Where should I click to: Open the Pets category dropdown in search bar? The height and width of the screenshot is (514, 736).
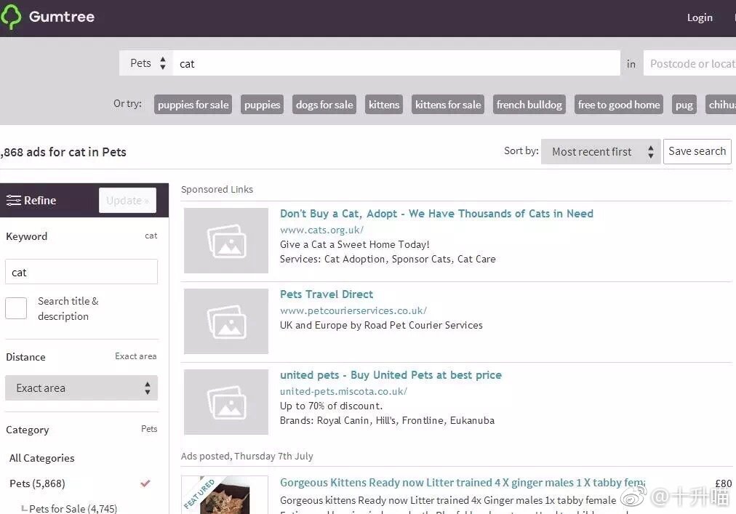pyautogui.click(x=146, y=63)
